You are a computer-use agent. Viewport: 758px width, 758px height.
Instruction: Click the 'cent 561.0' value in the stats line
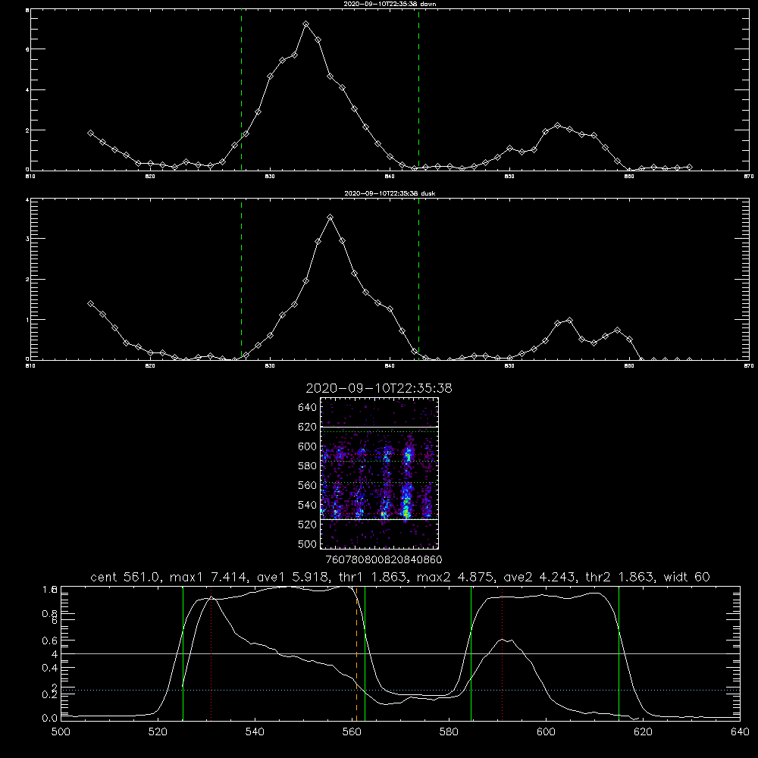[125, 577]
